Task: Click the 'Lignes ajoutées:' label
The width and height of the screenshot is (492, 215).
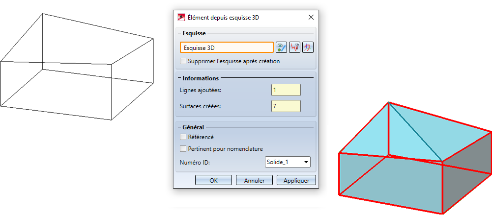Action: coord(201,90)
